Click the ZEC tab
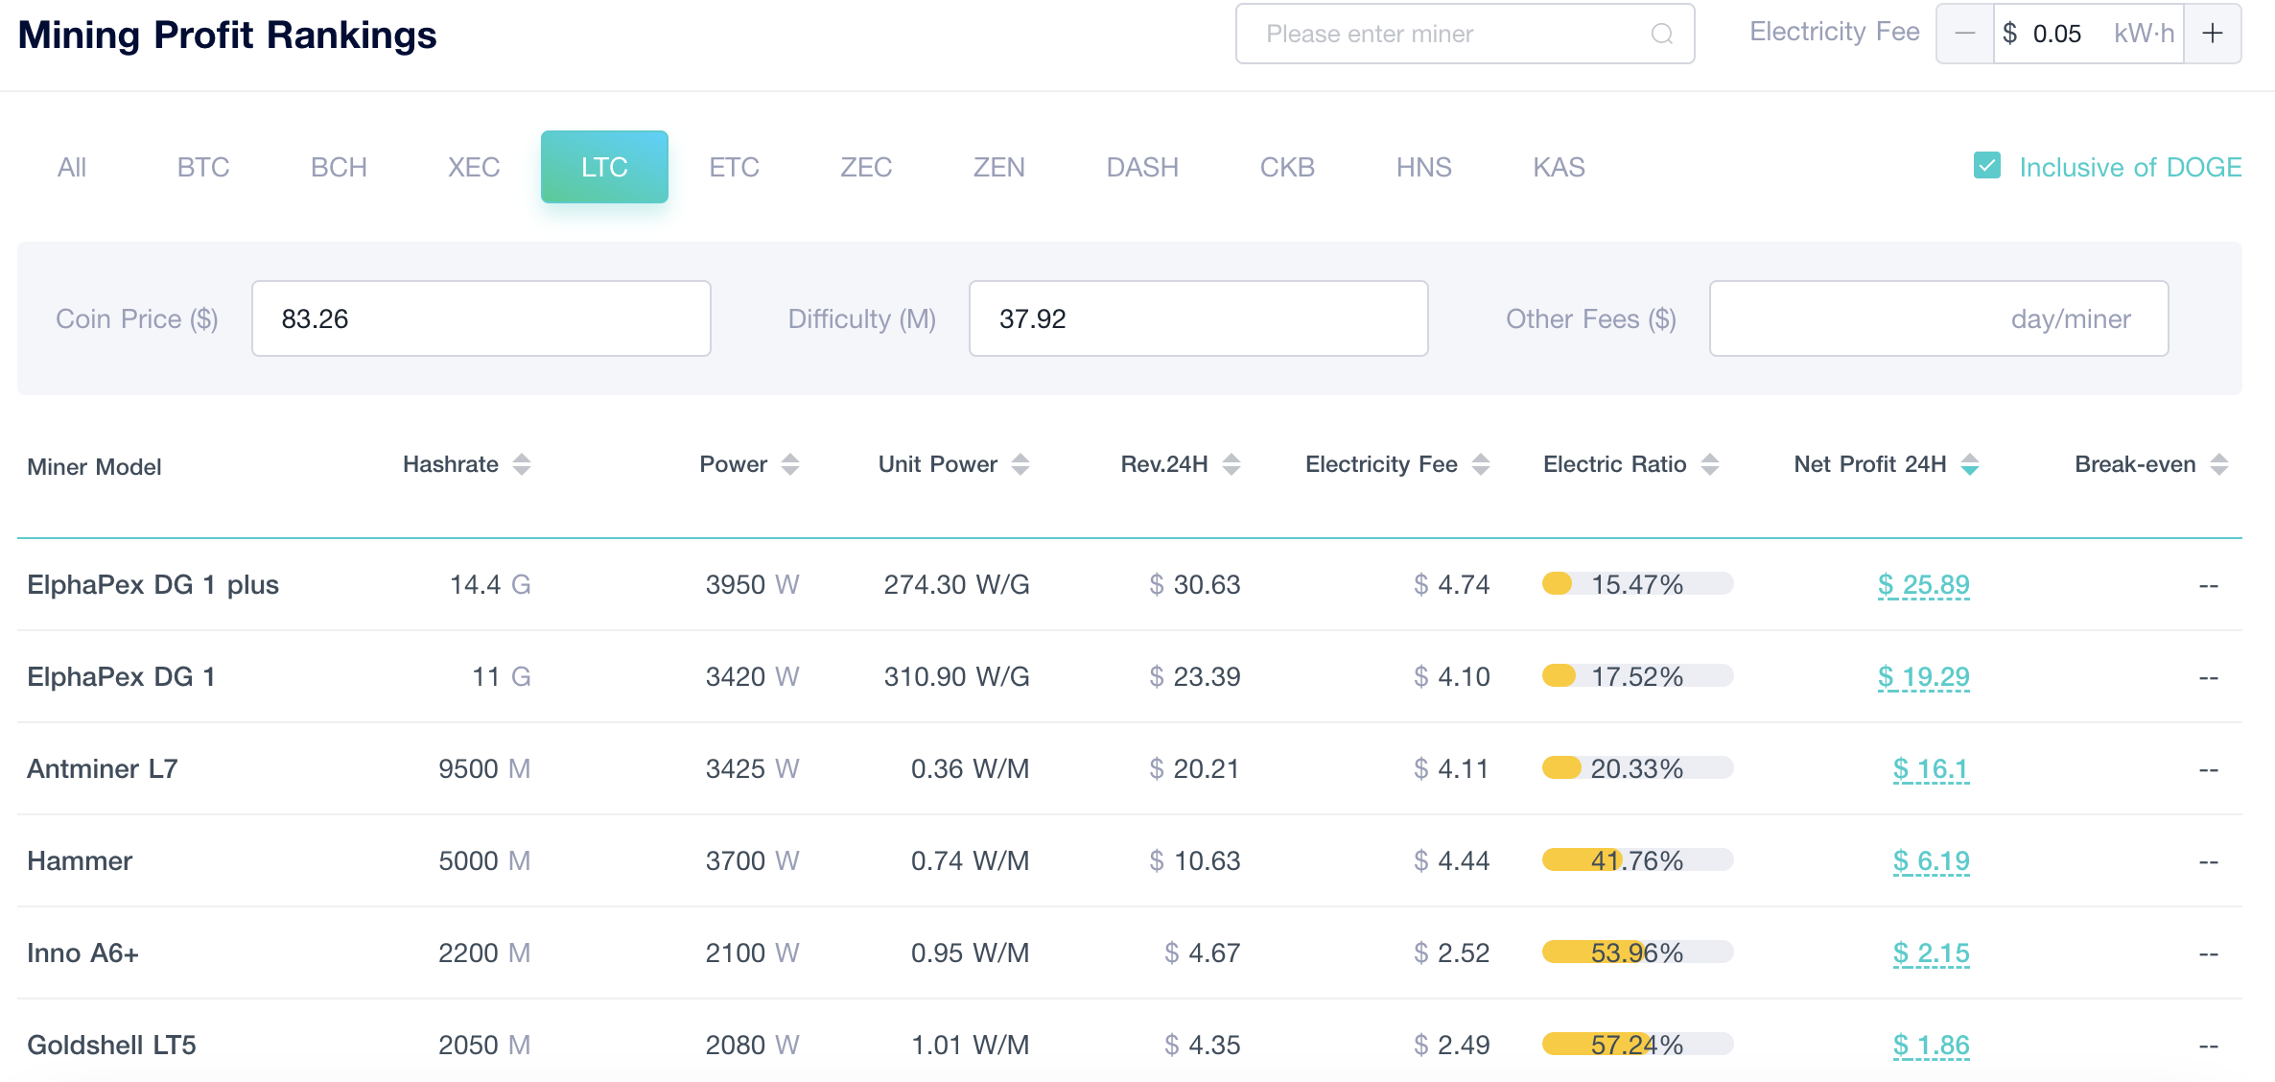This screenshot has width=2275, height=1082. (x=865, y=165)
